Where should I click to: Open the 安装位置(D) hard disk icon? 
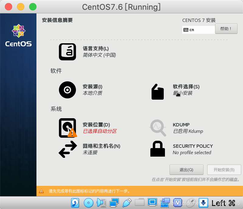pyautogui.click(x=68, y=128)
